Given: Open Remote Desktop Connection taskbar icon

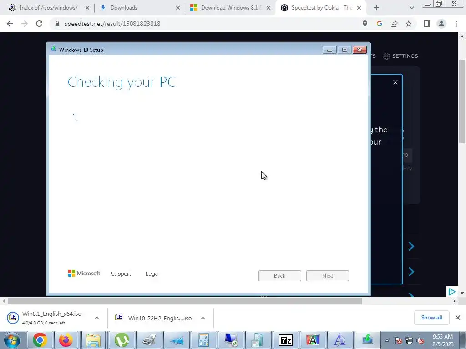Looking at the screenshot, I should pos(231,340).
